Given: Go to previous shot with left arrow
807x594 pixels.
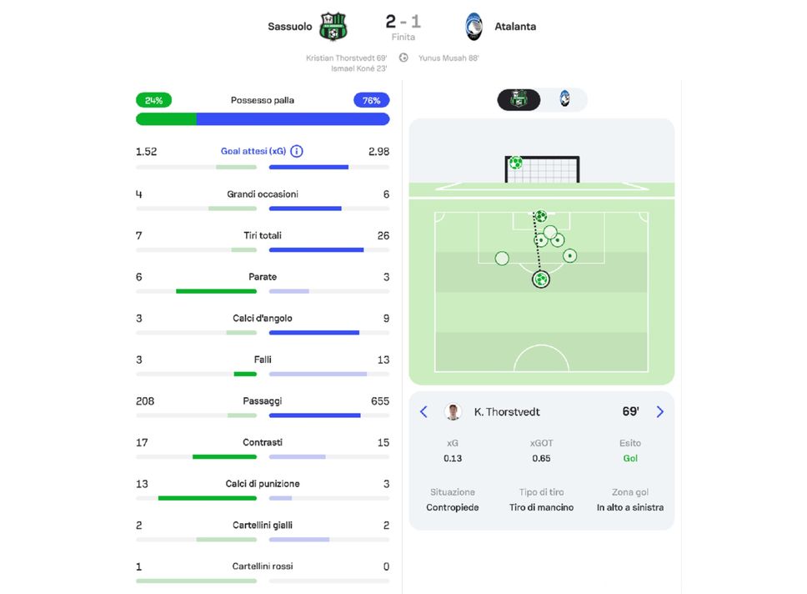Looking at the screenshot, I should click(424, 412).
